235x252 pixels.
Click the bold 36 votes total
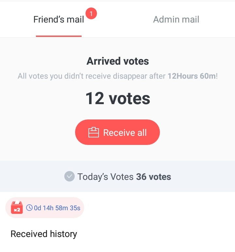[x=153, y=177]
